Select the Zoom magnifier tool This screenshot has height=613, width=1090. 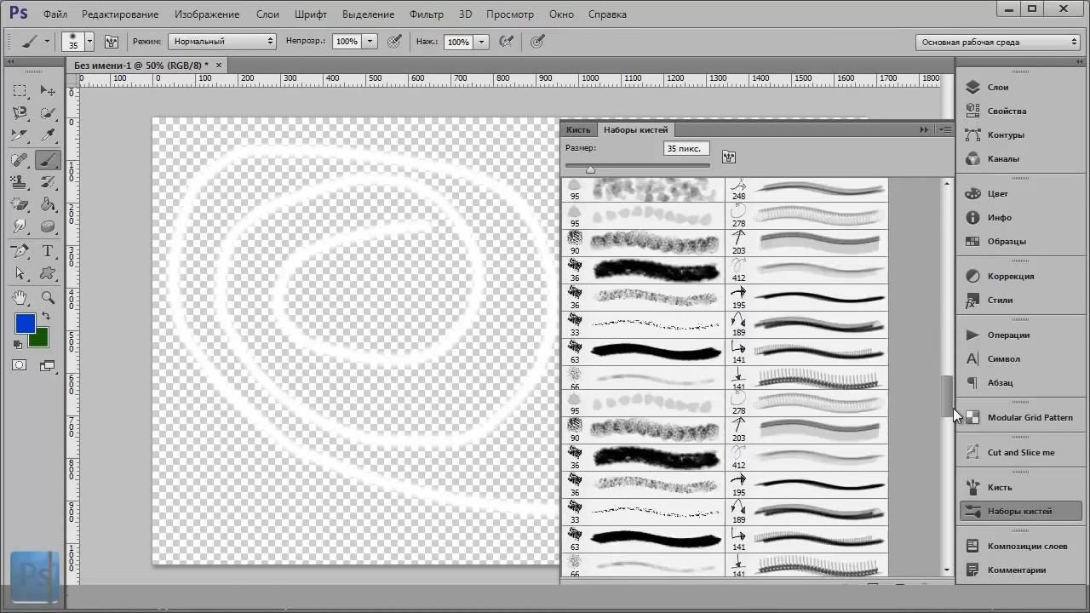(x=48, y=297)
